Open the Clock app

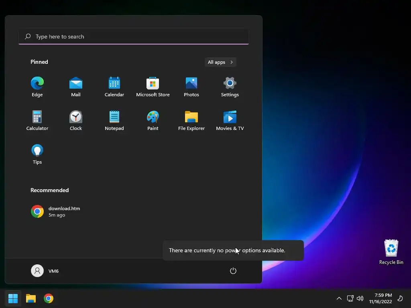pos(76,121)
